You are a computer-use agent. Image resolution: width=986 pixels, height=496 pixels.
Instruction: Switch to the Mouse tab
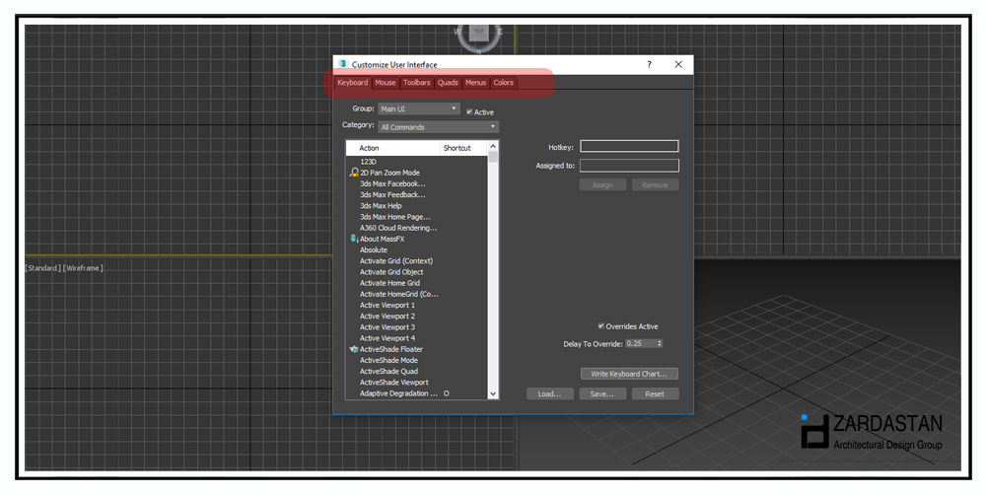coord(386,83)
